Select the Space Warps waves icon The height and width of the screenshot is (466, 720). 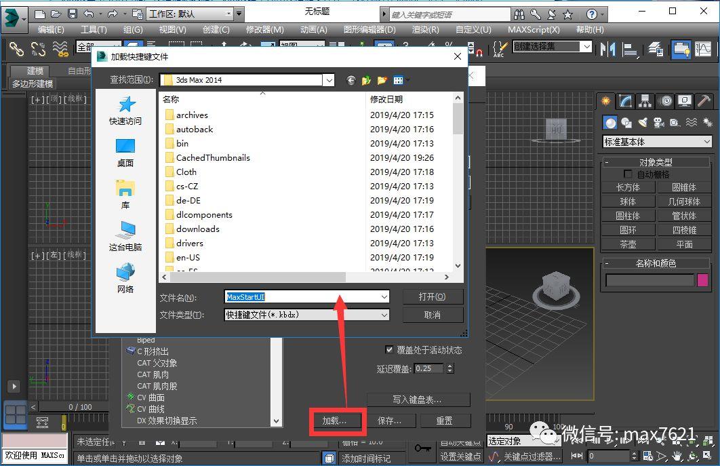pos(691,122)
